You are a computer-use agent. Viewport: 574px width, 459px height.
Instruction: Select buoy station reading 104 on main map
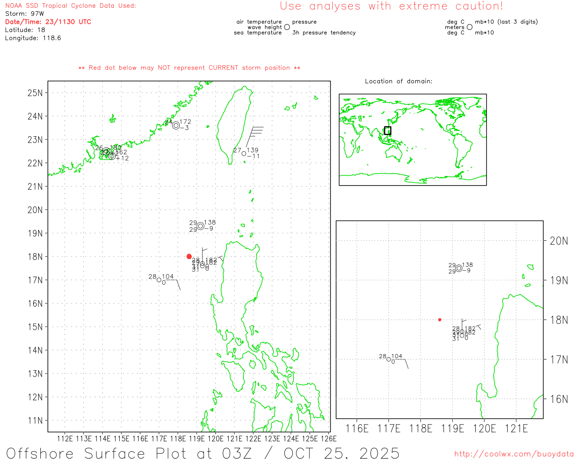(x=159, y=280)
